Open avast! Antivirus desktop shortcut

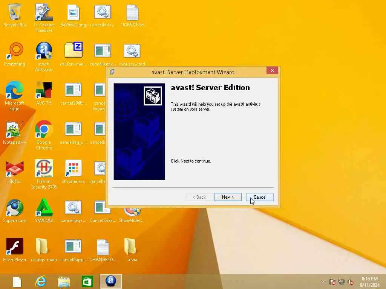44,57
